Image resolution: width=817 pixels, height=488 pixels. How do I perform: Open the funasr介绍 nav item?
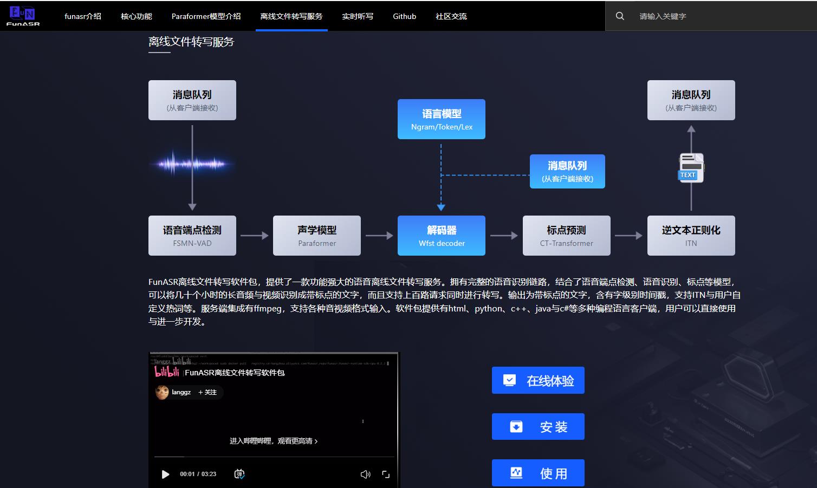[82, 16]
